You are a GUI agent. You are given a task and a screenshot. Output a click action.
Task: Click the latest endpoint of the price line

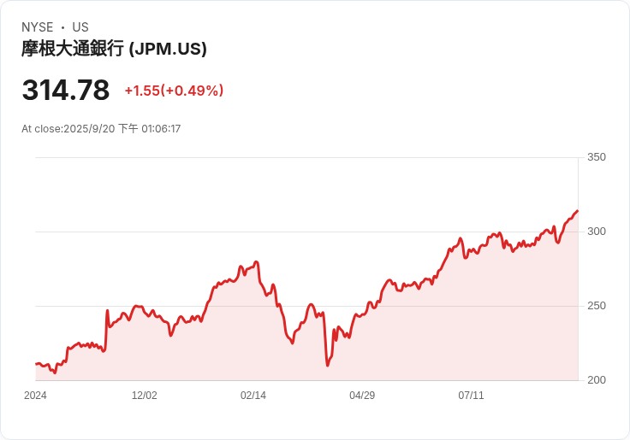[x=578, y=210]
